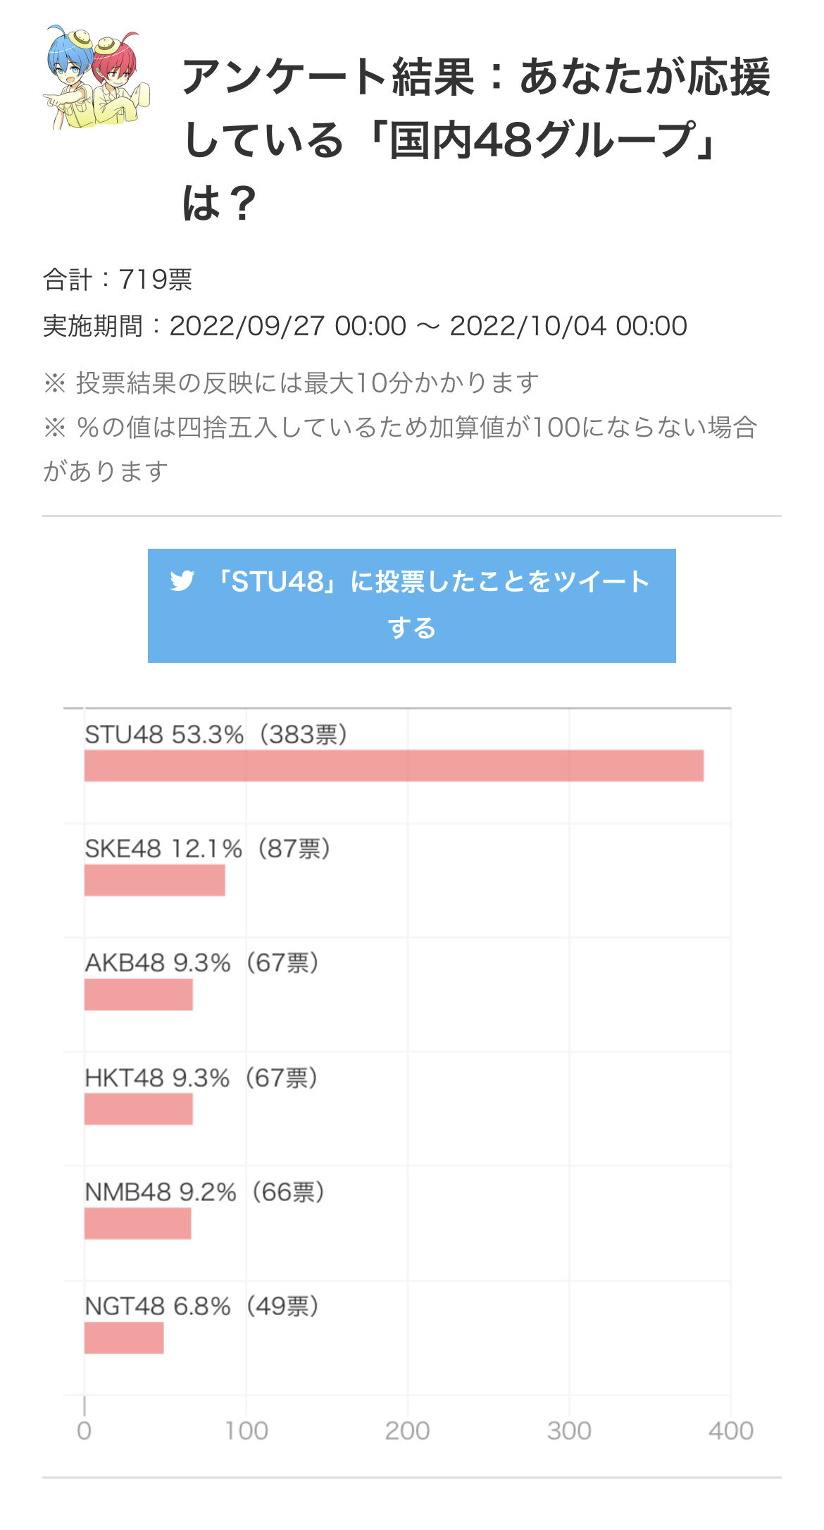Click the SKE48 pink result bar
This screenshot has height=1530, width=824.
click(154, 880)
